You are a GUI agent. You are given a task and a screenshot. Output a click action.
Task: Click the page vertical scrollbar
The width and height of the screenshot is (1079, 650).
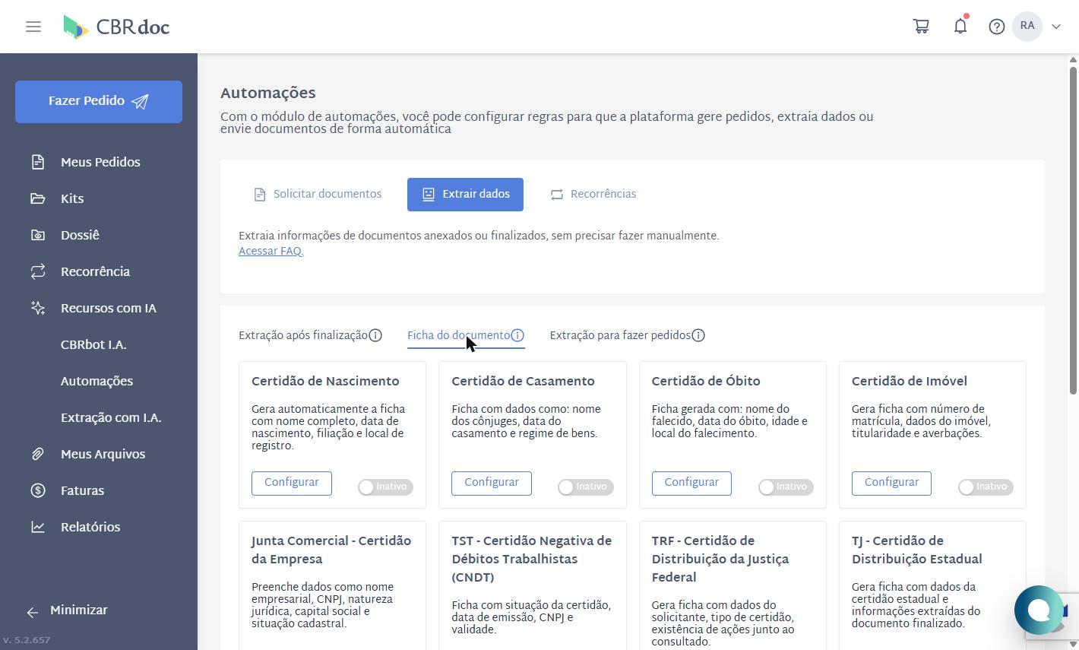[1073, 230]
